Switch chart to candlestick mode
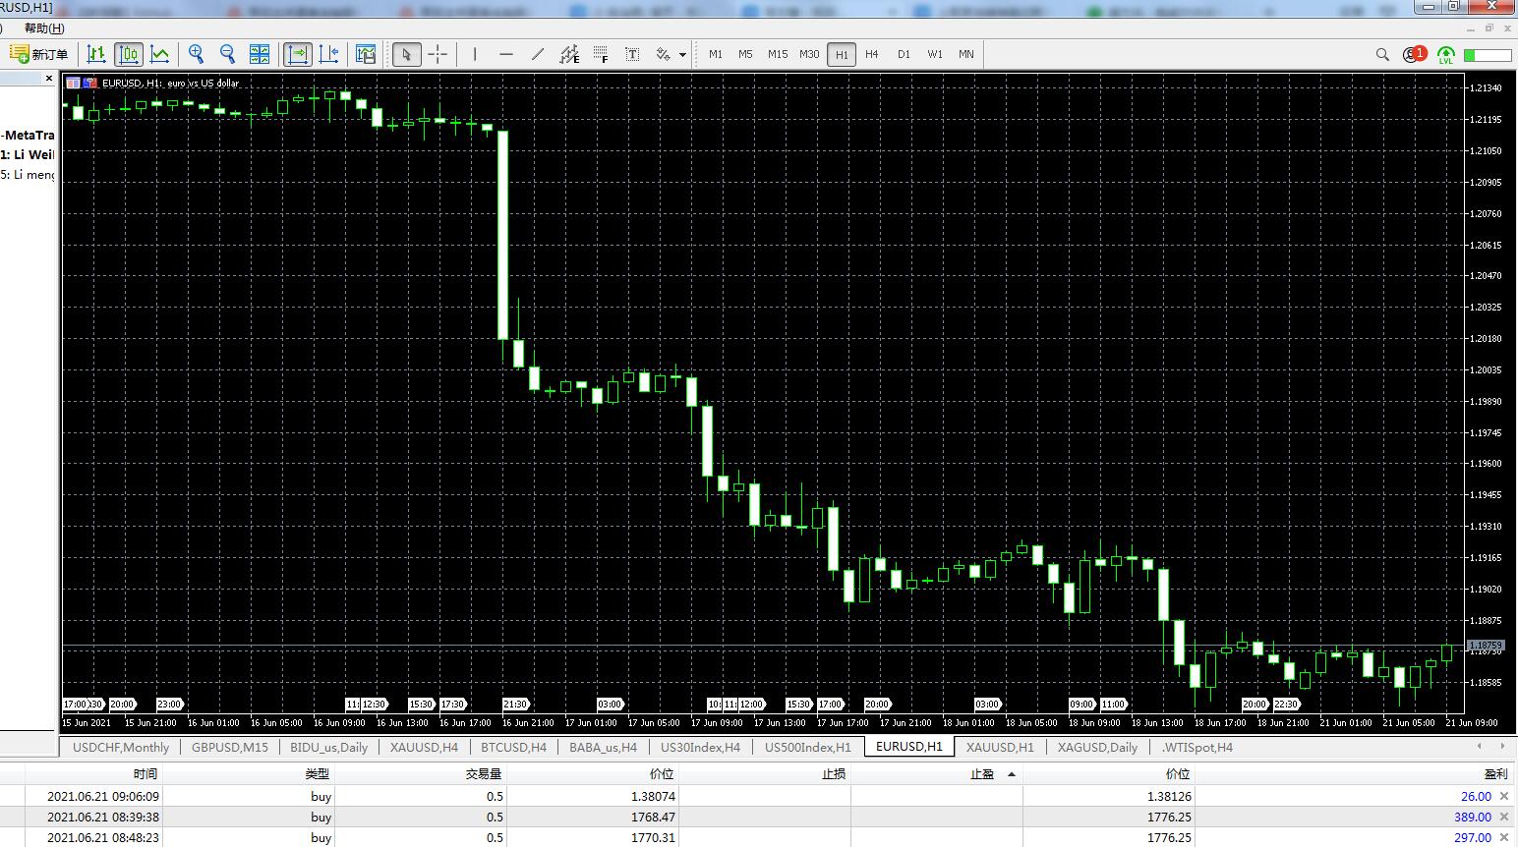Image resolution: width=1518 pixels, height=847 pixels. [128, 54]
